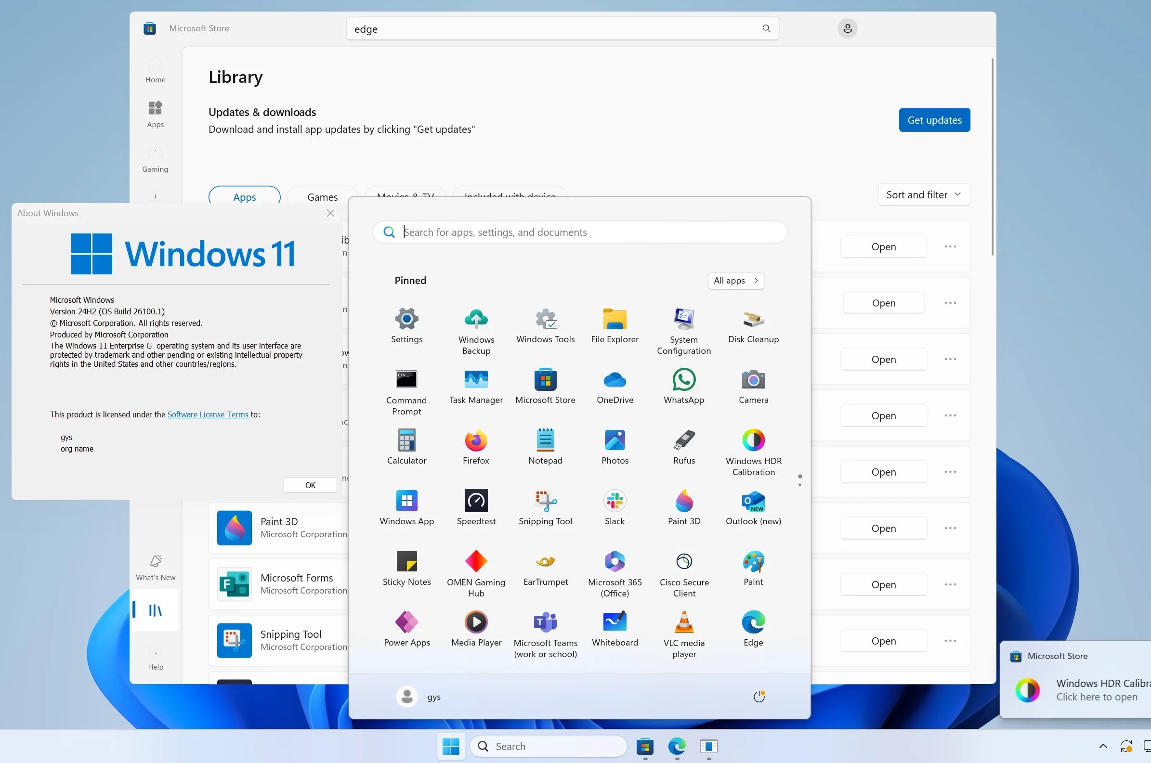Open Notepad pinned icon

pyautogui.click(x=545, y=447)
